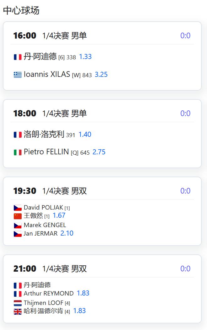The width and height of the screenshot is (207, 330).
Task: Select odds 3.25 for Ioannis XILAS
Action: (x=101, y=75)
